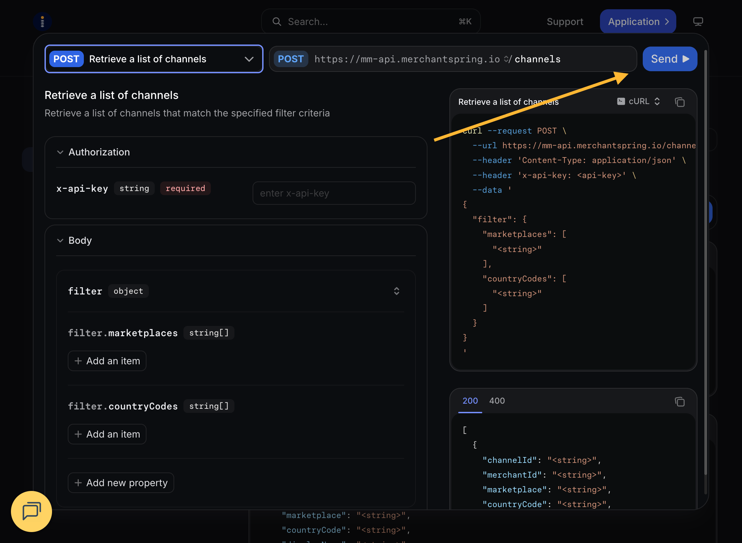
Task: Click the 'x-api-key: <api-key>' header line
Action: pos(554,175)
